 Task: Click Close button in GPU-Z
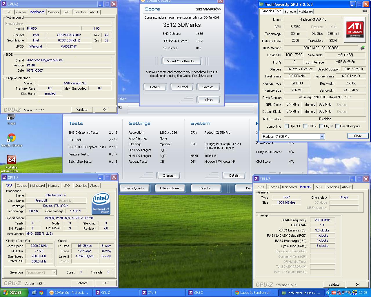(358, 136)
